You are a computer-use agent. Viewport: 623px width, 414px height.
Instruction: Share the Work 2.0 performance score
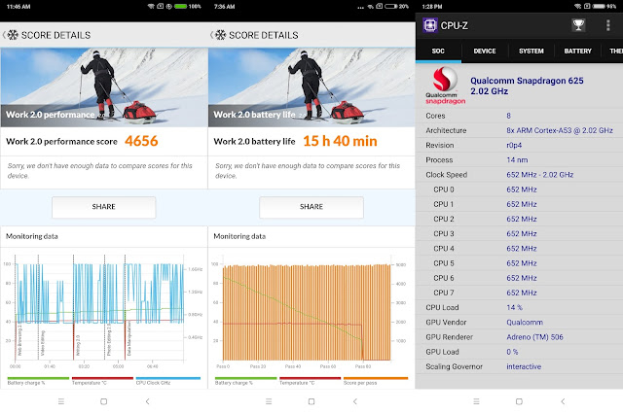(x=104, y=207)
